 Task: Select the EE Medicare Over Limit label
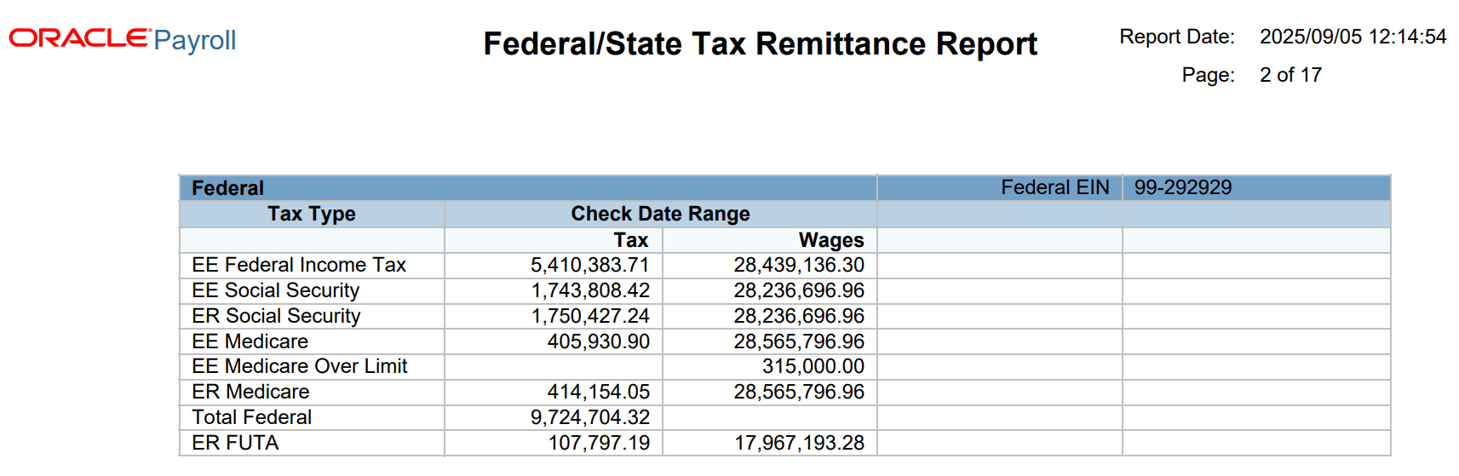click(299, 366)
